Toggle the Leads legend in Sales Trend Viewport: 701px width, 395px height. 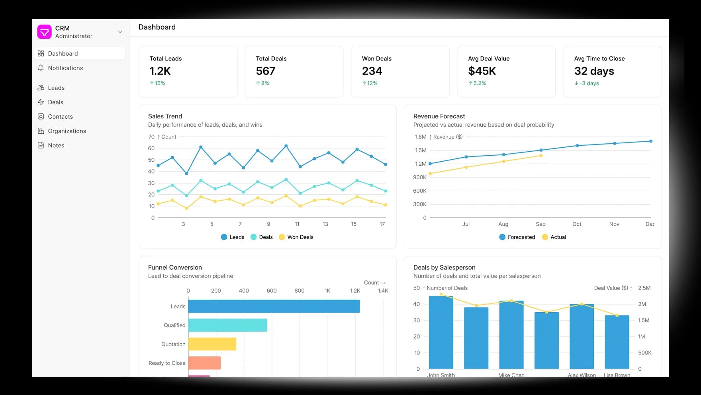tap(233, 237)
